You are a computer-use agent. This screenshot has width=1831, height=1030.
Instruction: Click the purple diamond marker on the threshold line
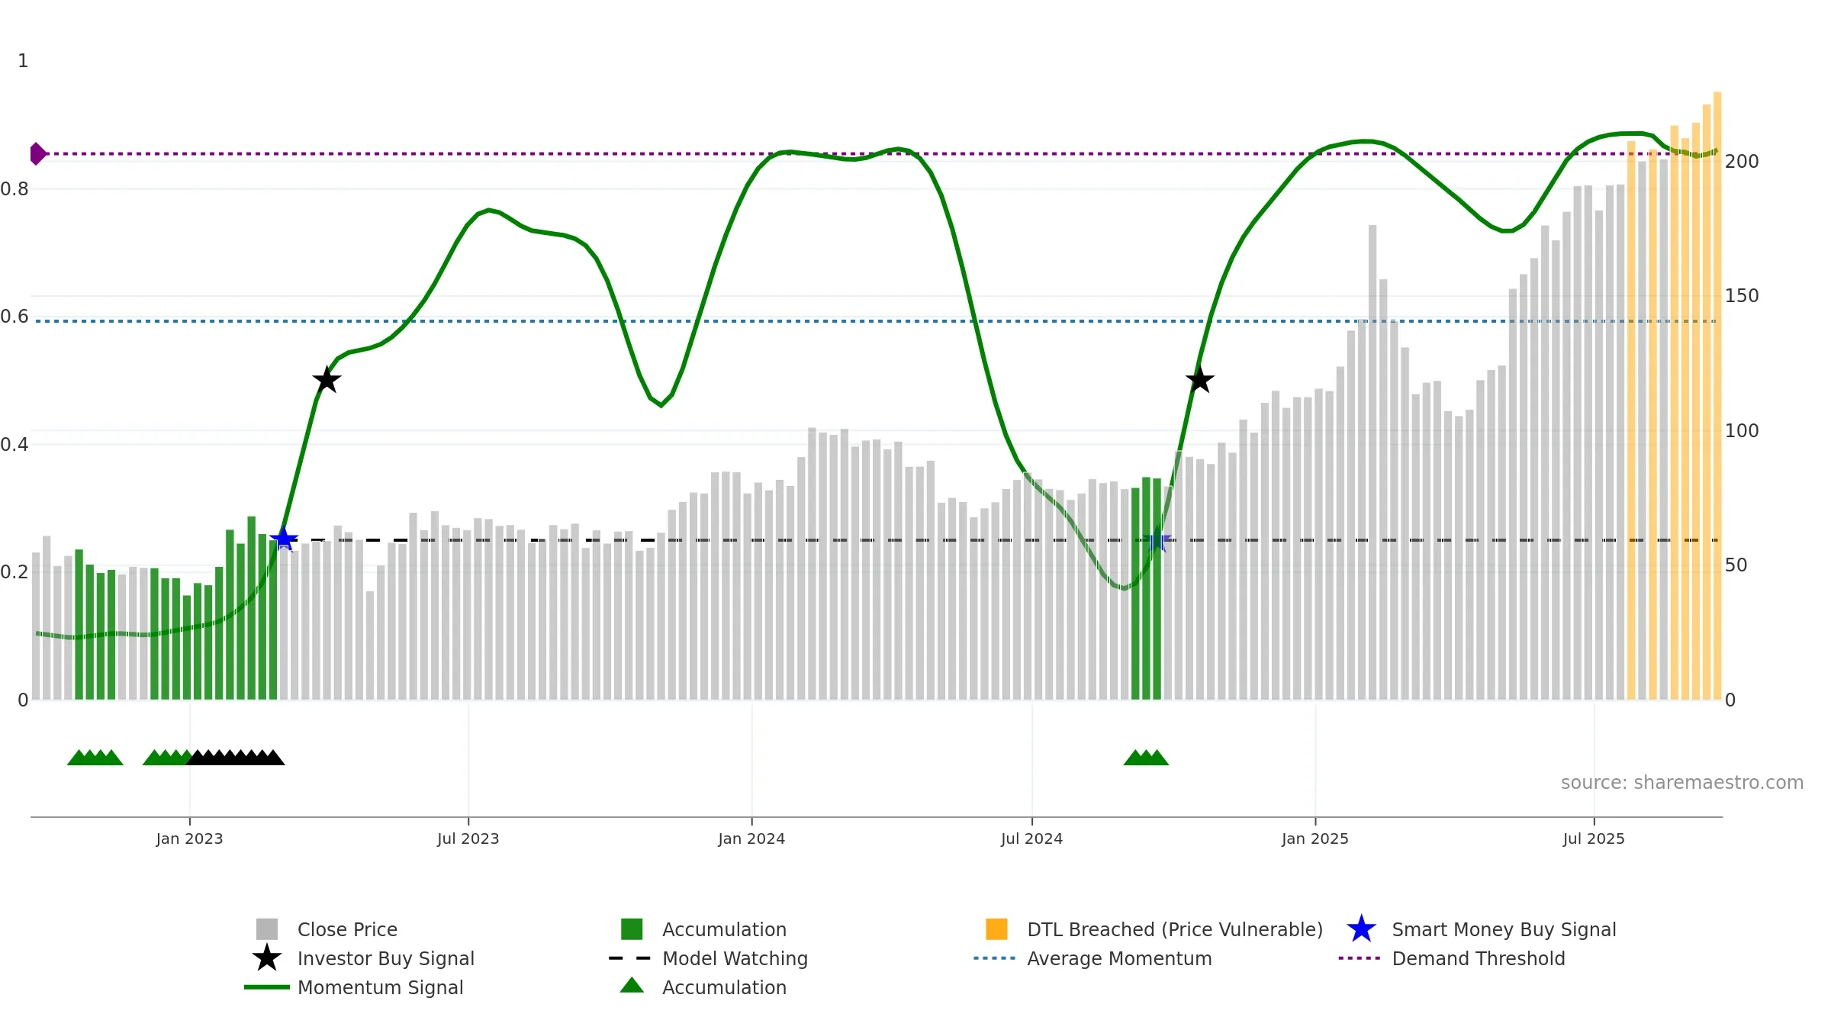click(37, 153)
